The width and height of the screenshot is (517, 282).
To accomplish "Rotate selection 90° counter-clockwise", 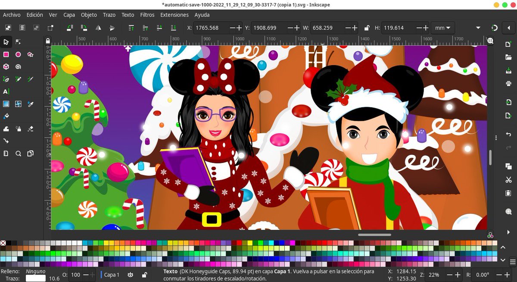I will coord(70,28).
